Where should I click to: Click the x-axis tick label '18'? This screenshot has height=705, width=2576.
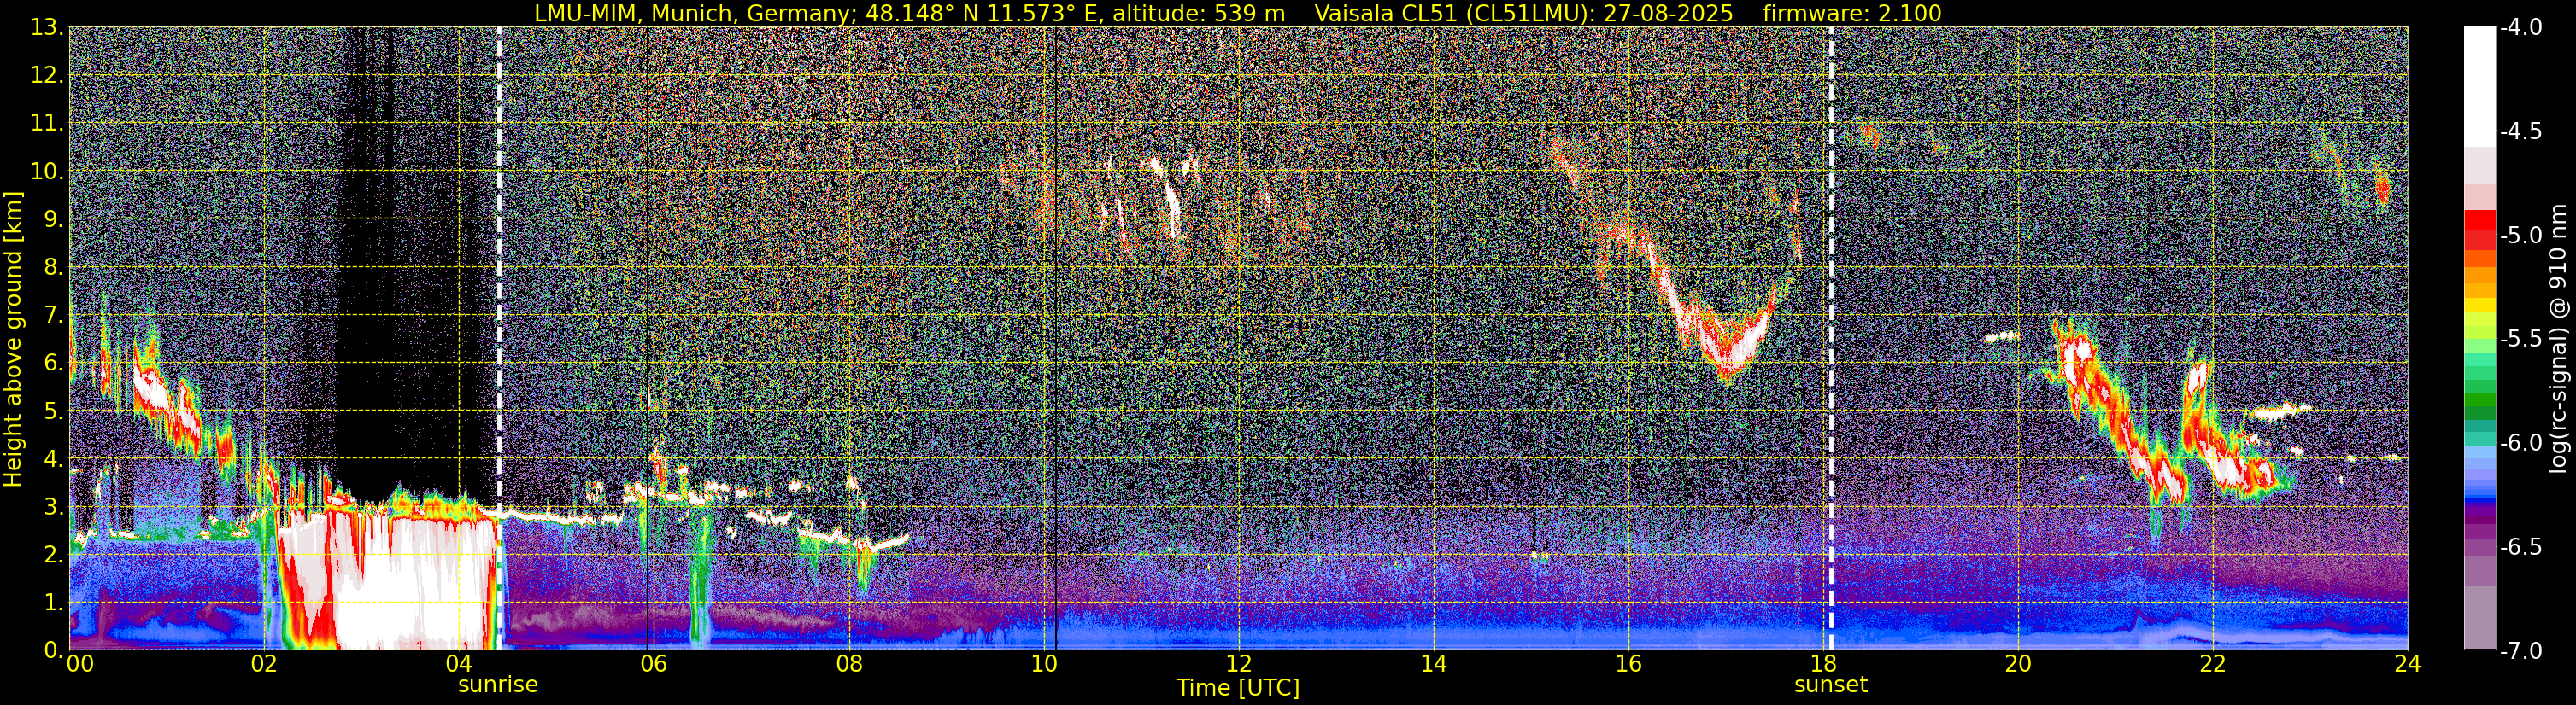tap(1824, 664)
